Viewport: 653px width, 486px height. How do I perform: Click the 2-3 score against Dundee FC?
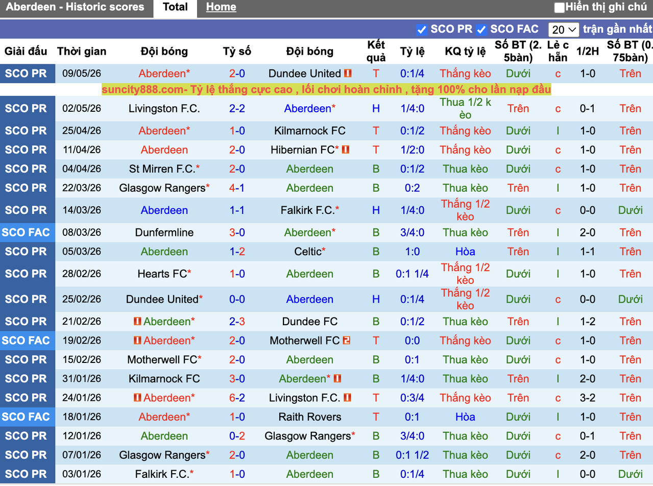(x=237, y=322)
